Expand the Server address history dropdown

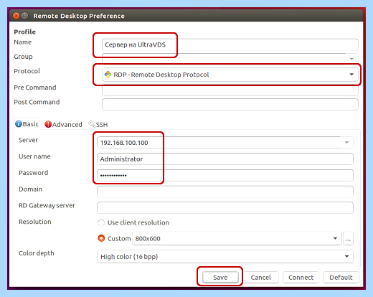click(x=346, y=143)
